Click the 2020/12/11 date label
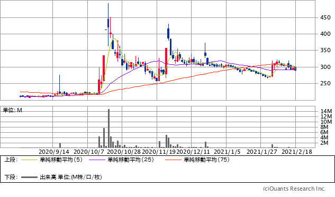 [193, 152]
